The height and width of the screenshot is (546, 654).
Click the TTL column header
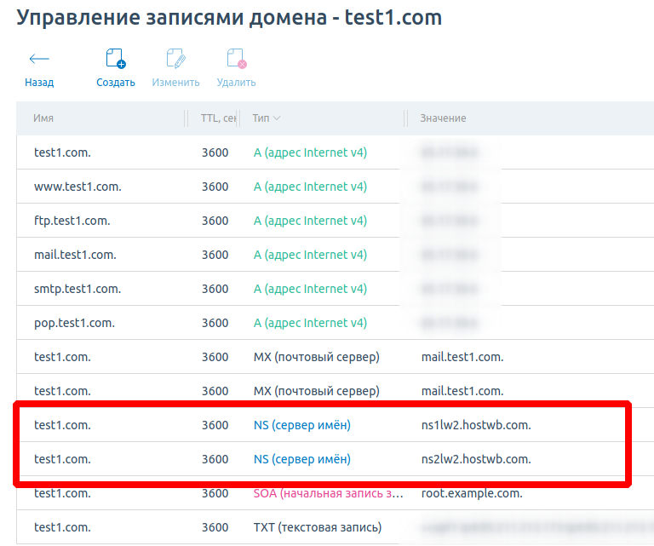coord(218,118)
